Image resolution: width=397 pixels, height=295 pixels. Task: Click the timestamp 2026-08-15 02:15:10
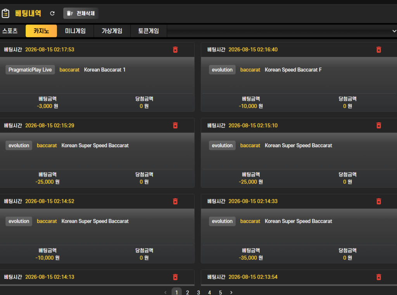(253, 125)
